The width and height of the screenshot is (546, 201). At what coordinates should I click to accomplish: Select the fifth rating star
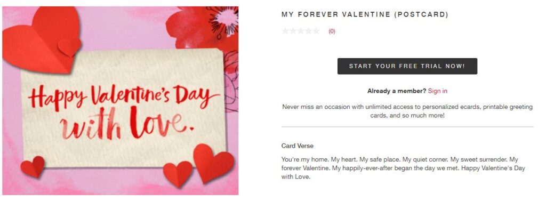(316, 31)
